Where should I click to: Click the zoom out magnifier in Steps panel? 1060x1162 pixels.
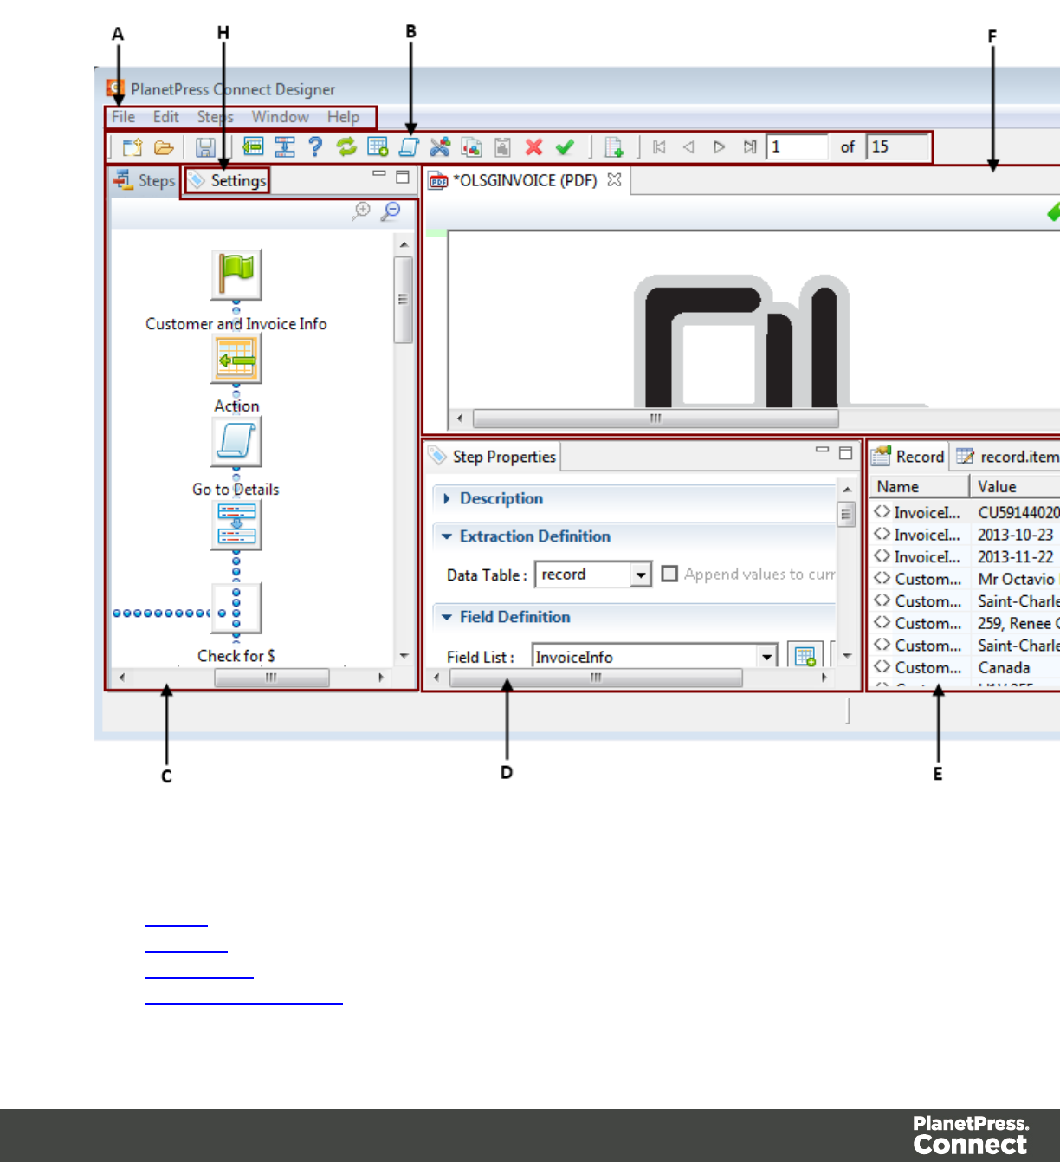[x=391, y=211]
